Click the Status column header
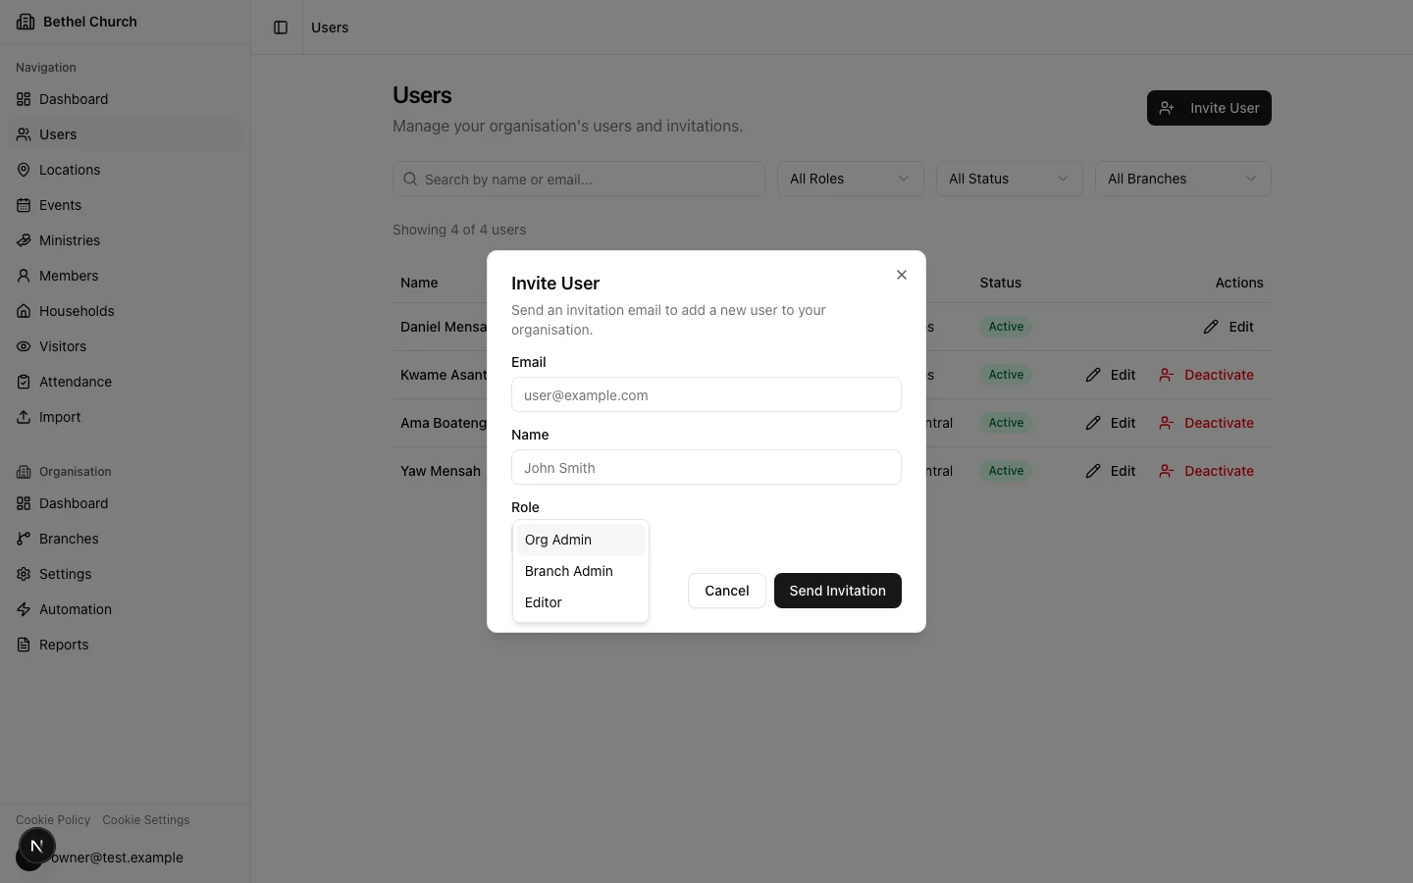The height and width of the screenshot is (883, 1413). coord(1000,283)
